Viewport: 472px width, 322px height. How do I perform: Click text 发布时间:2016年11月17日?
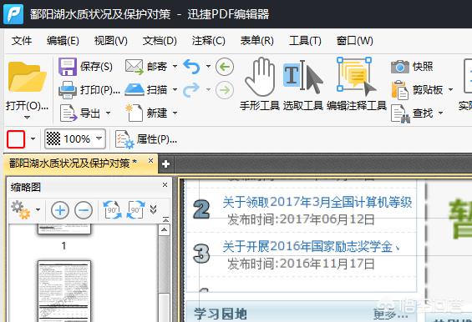point(301,264)
